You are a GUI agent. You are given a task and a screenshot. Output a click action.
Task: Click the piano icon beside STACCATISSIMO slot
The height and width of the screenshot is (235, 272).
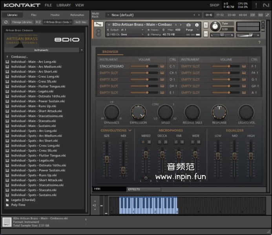coord(162,66)
